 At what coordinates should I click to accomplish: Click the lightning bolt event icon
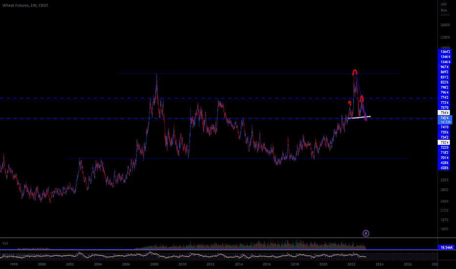(x=366, y=233)
